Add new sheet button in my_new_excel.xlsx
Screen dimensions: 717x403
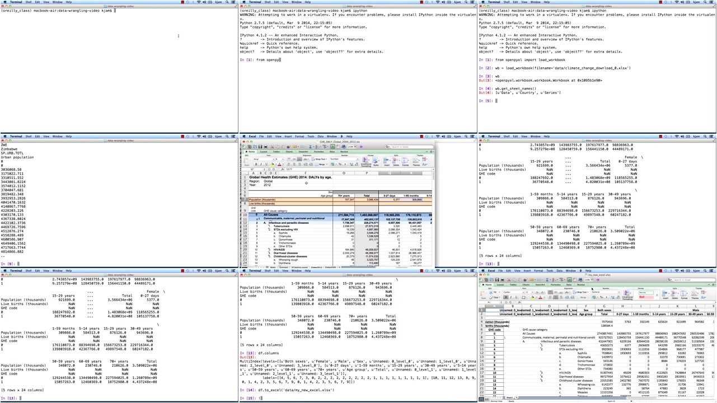coord(517,398)
